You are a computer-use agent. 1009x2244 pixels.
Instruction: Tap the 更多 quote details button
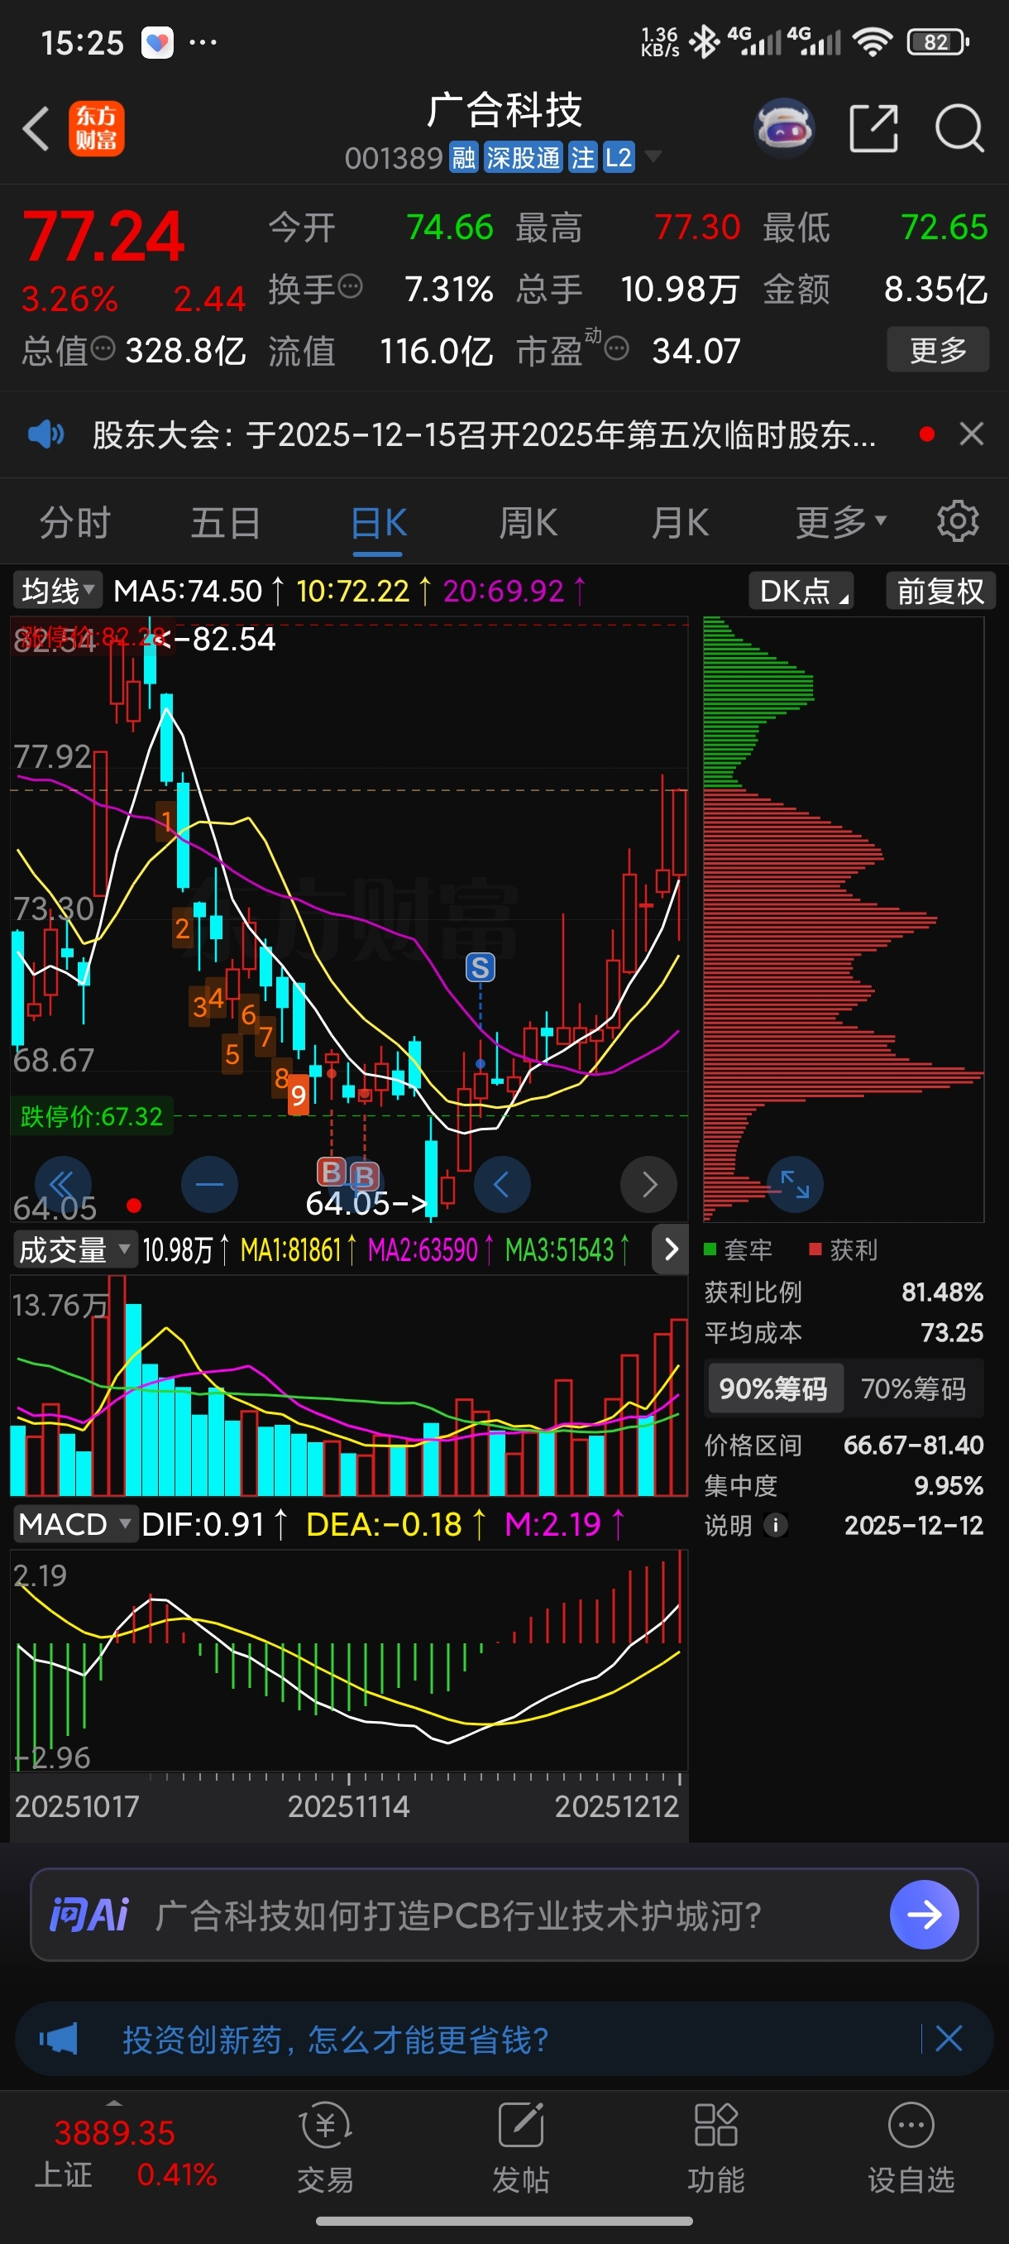(938, 349)
